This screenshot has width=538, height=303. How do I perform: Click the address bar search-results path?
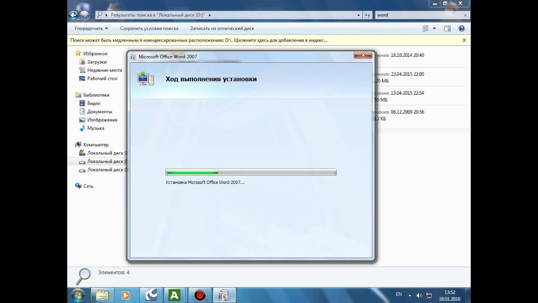coord(158,15)
